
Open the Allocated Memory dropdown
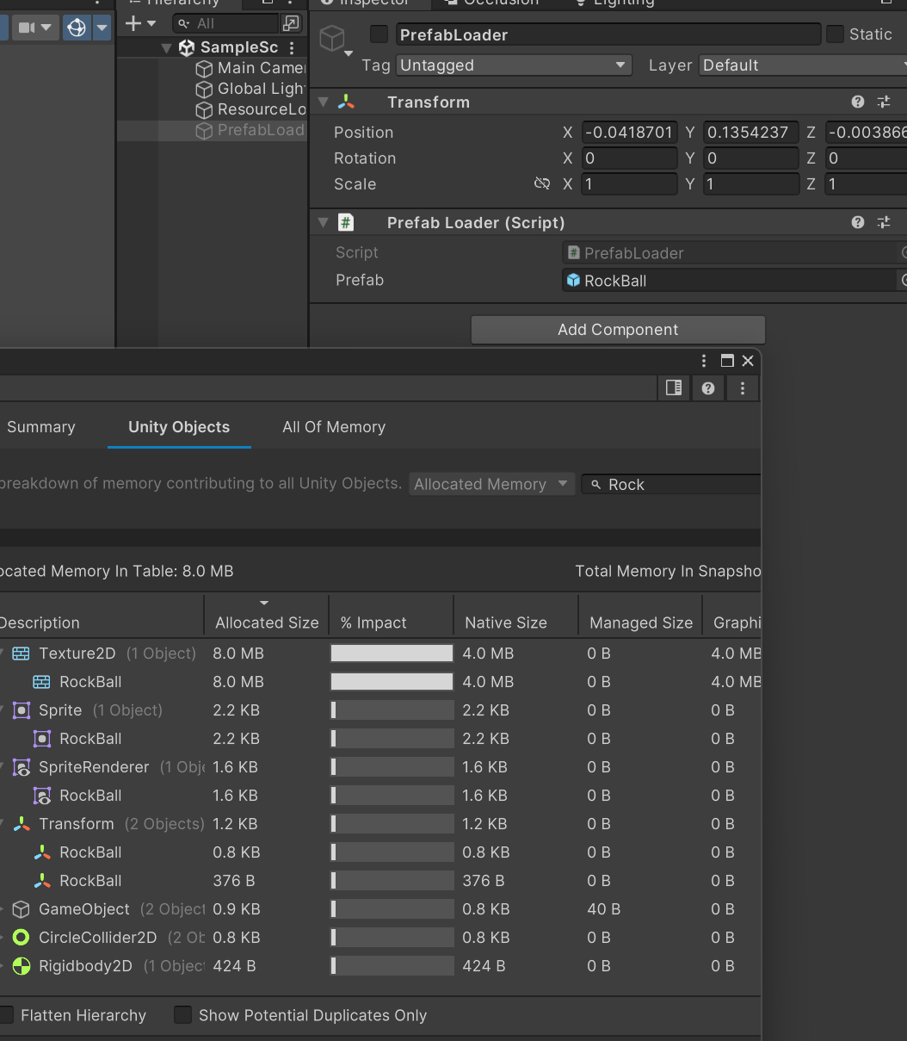tap(491, 484)
